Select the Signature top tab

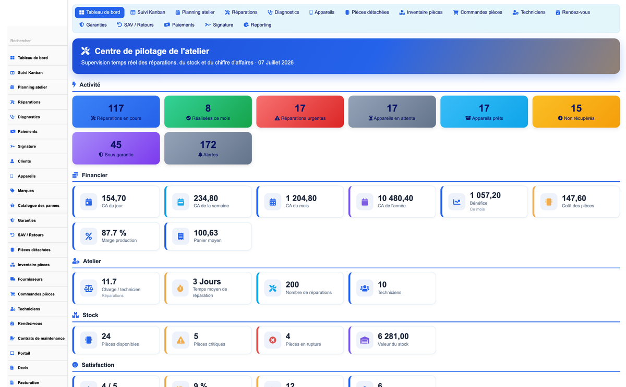219,24
